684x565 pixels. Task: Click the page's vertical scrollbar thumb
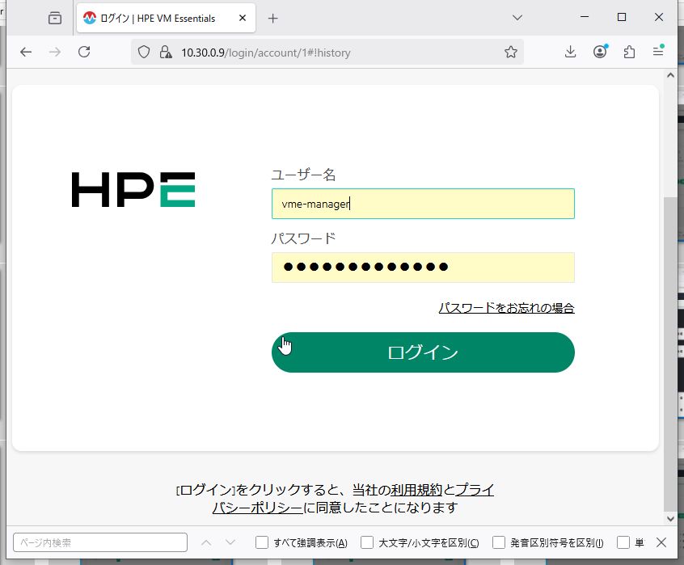(x=670, y=348)
